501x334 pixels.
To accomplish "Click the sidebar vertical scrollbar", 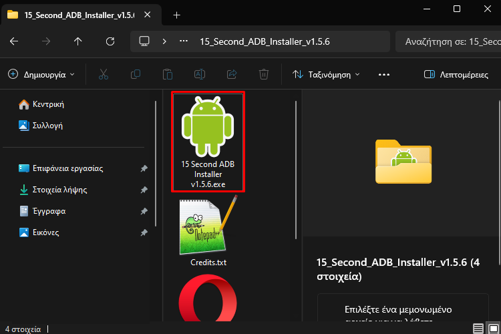I will point(156,164).
